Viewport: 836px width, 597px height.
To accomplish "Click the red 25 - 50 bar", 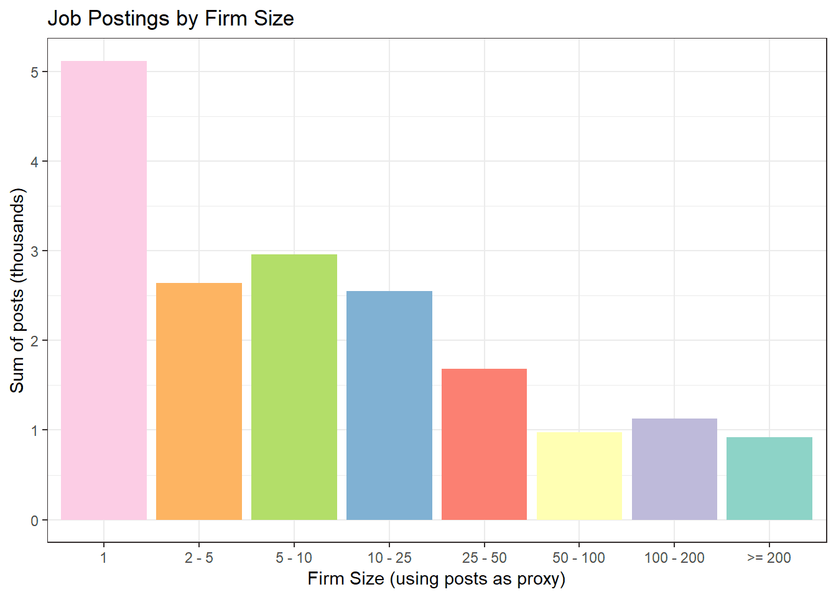I will coord(484,444).
